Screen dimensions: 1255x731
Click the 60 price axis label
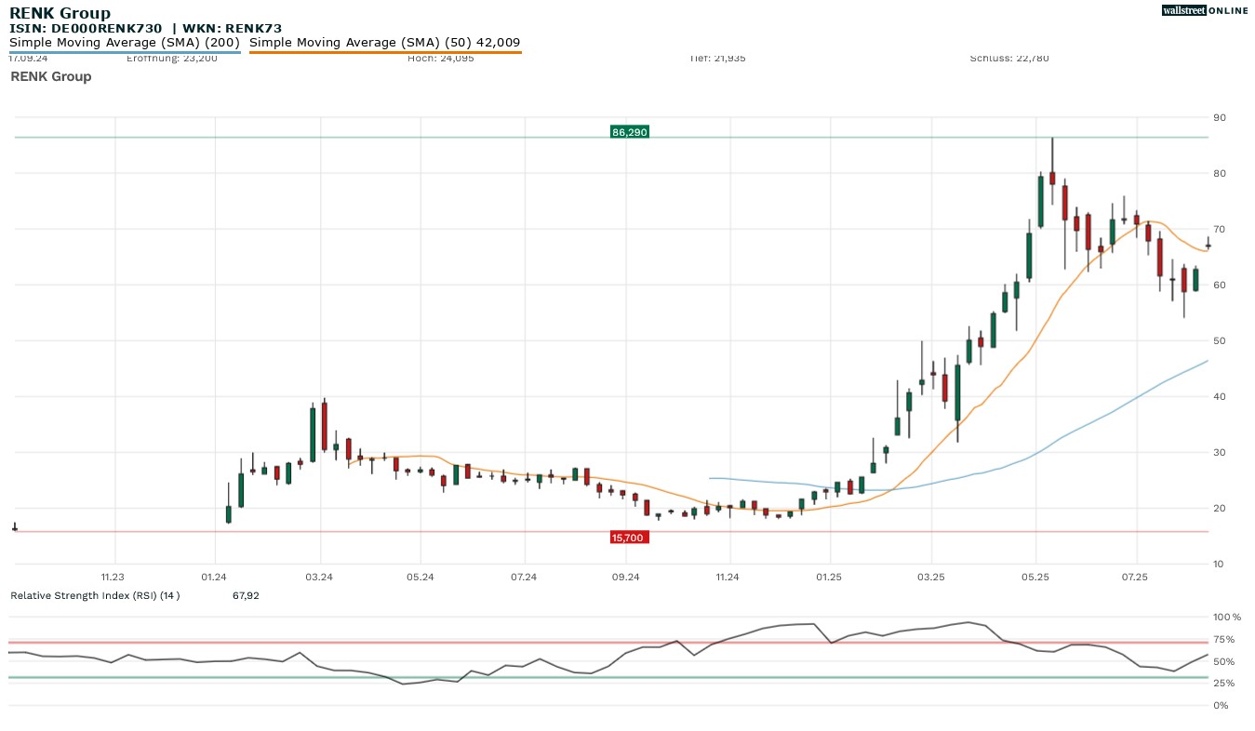[1220, 285]
